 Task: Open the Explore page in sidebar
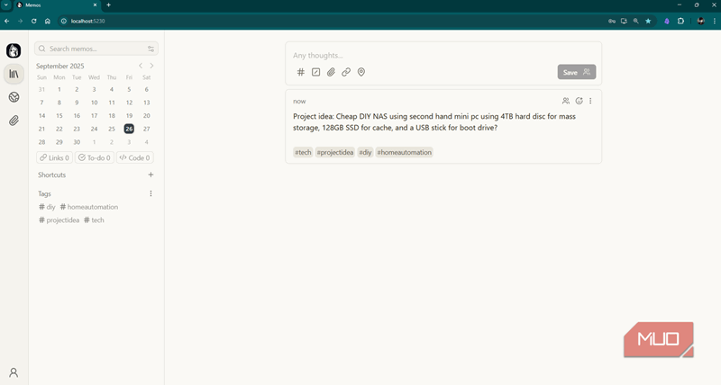pos(14,97)
